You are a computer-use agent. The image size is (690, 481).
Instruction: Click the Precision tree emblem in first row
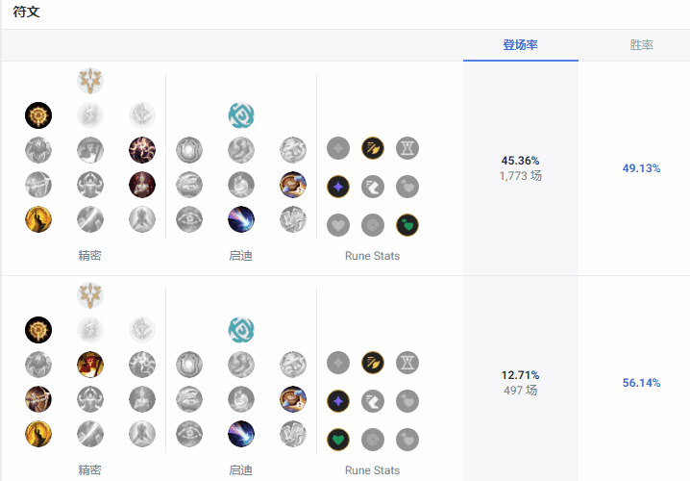pyautogui.click(x=90, y=81)
